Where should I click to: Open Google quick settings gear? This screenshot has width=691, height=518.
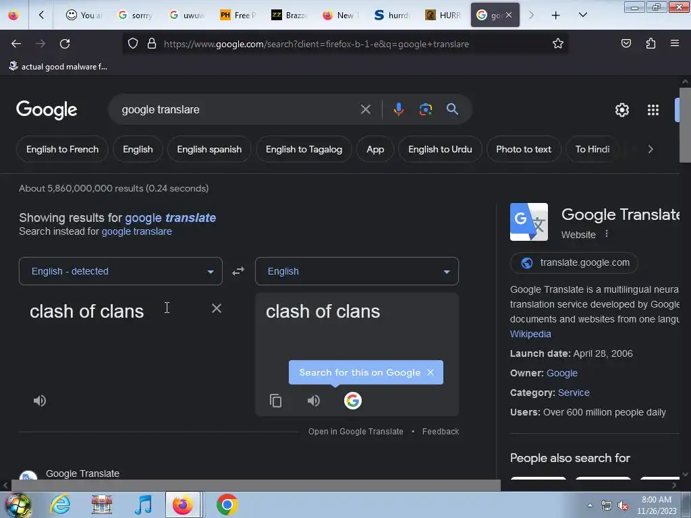tap(621, 110)
